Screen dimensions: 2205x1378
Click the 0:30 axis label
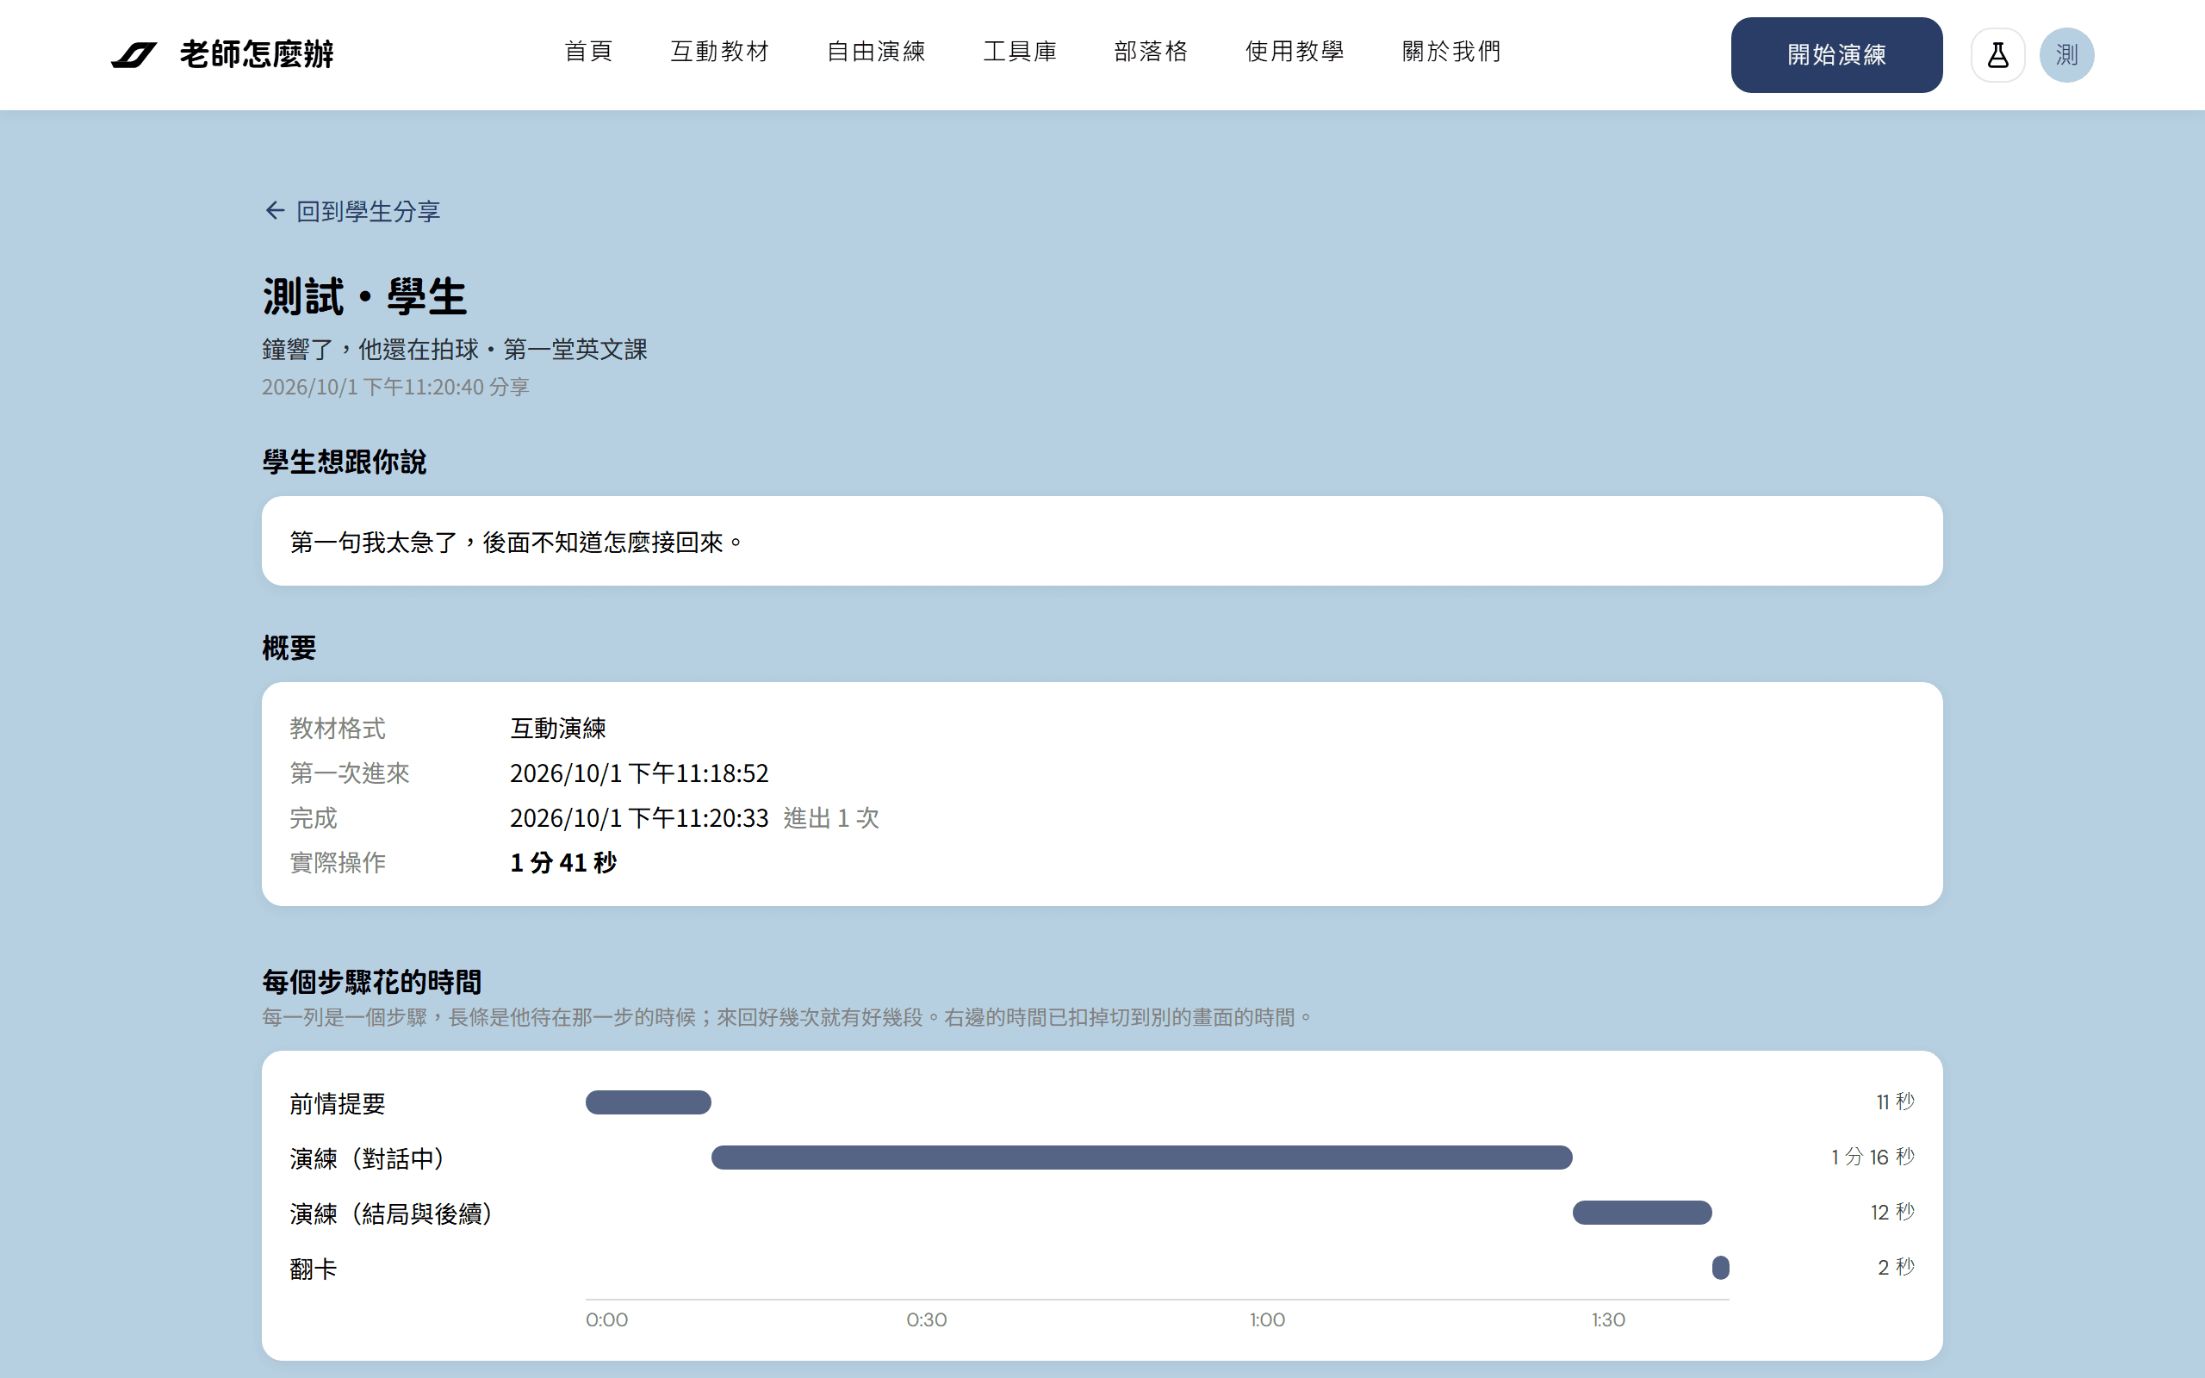927,1319
